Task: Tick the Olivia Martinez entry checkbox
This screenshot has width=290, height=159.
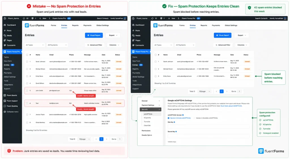Action: point(27,123)
